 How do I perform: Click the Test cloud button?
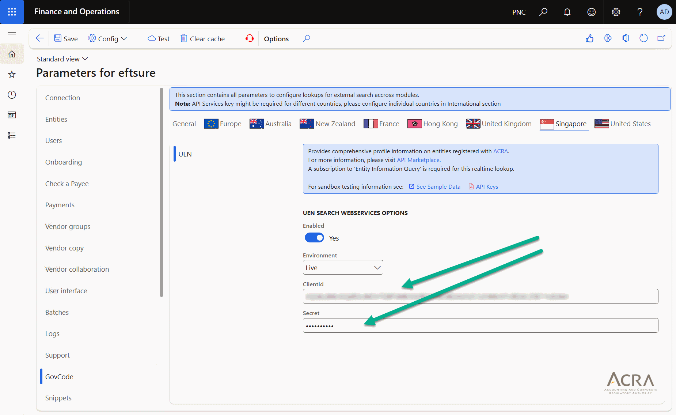point(159,39)
